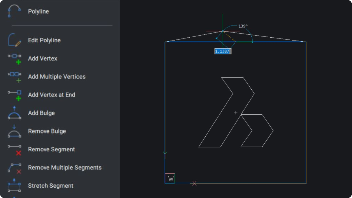Image resolution: width=352 pixels, height=198 pixels.
Task: Pick Add Multiple Vertices text entry
Action: click(x=57, y=77)
